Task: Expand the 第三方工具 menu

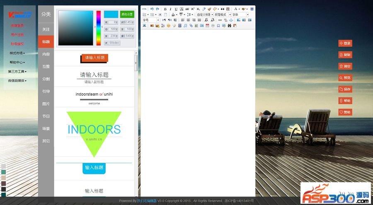Action: coord(17,71)
